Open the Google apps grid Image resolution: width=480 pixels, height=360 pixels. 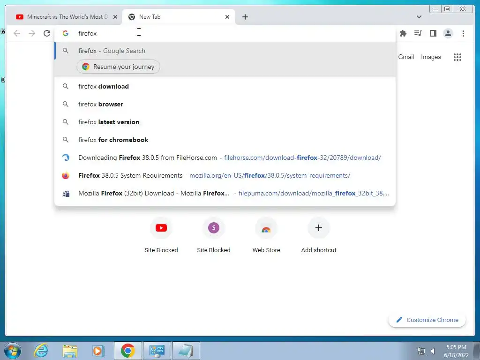(x=457, y=57)
